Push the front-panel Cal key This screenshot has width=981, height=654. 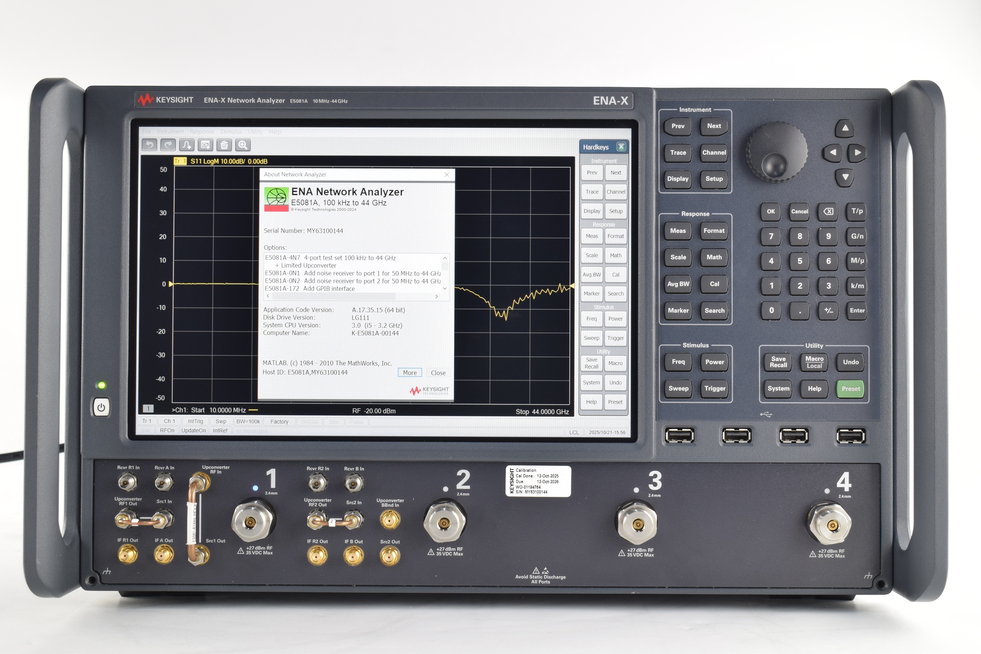[x=714, y=284]
